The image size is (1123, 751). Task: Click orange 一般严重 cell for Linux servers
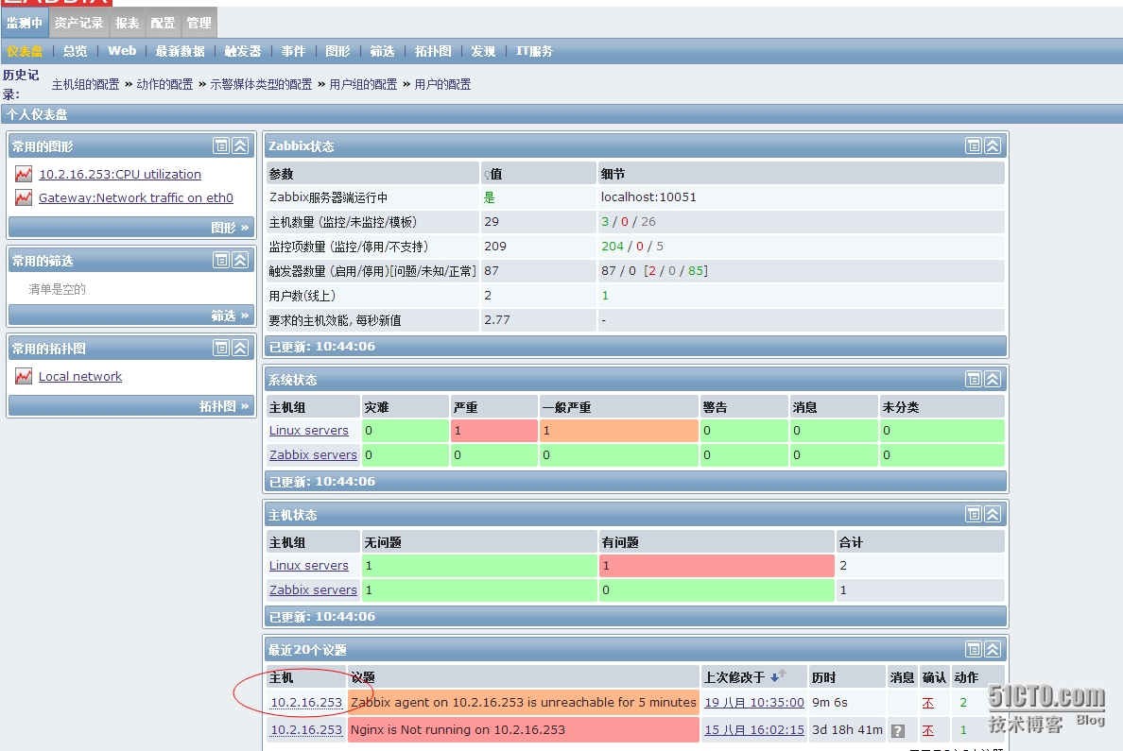pyautogui.click(x=619, y=430)
